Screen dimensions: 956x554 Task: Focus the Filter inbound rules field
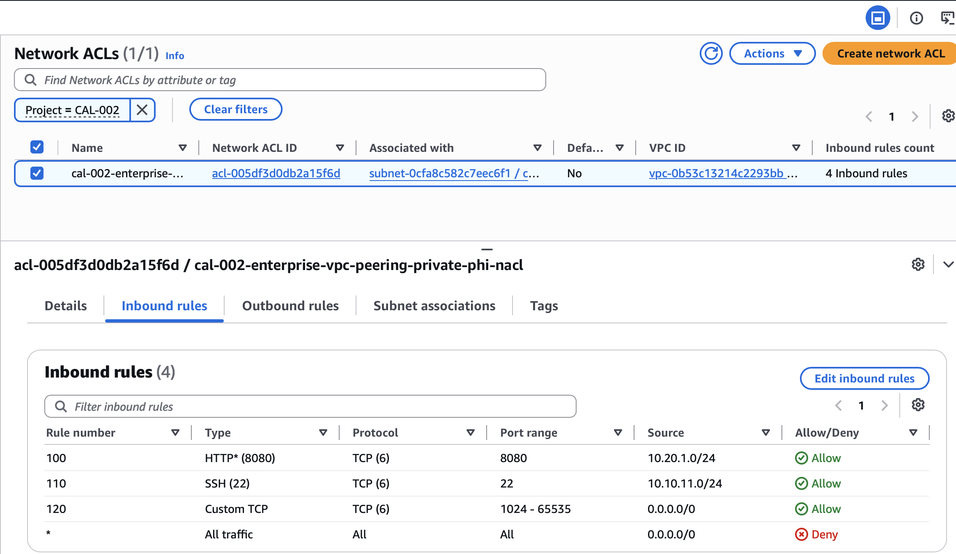[x=310, y=406]
